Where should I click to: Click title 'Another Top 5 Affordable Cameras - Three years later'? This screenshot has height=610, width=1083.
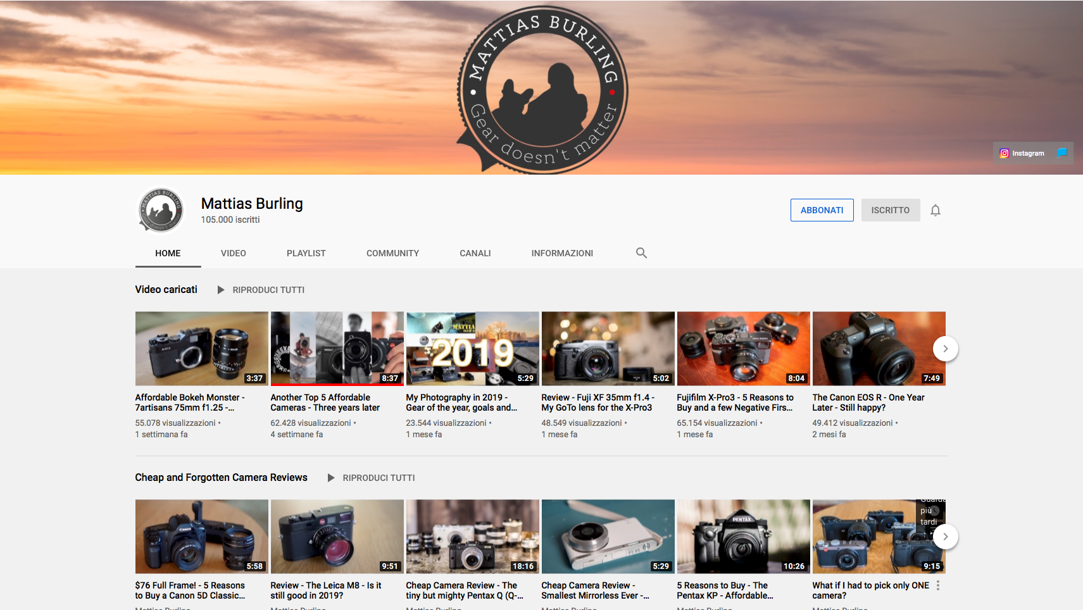pyautogui.click(x=325, y=402)
